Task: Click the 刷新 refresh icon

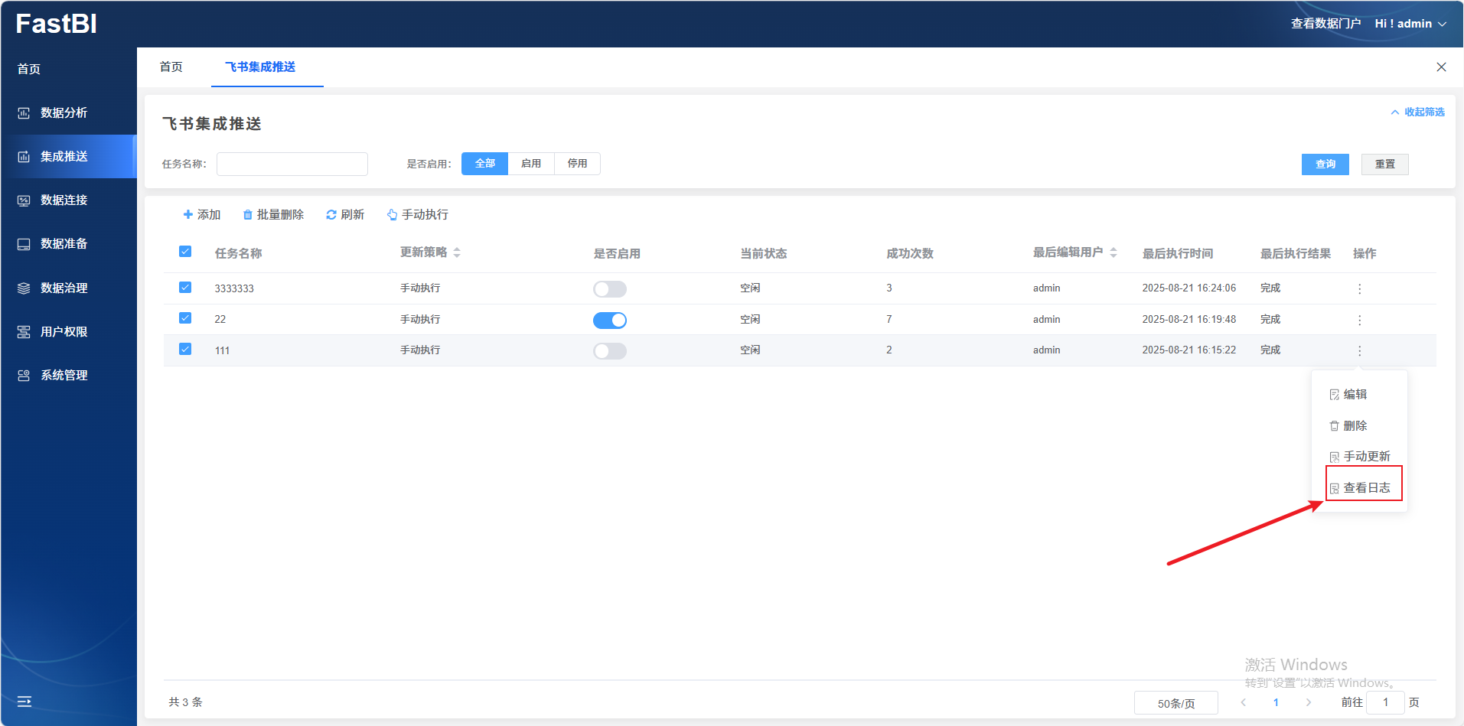Action: 331,215
